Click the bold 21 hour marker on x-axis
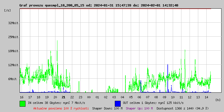The image size is (224, 112). coord(64,97)
